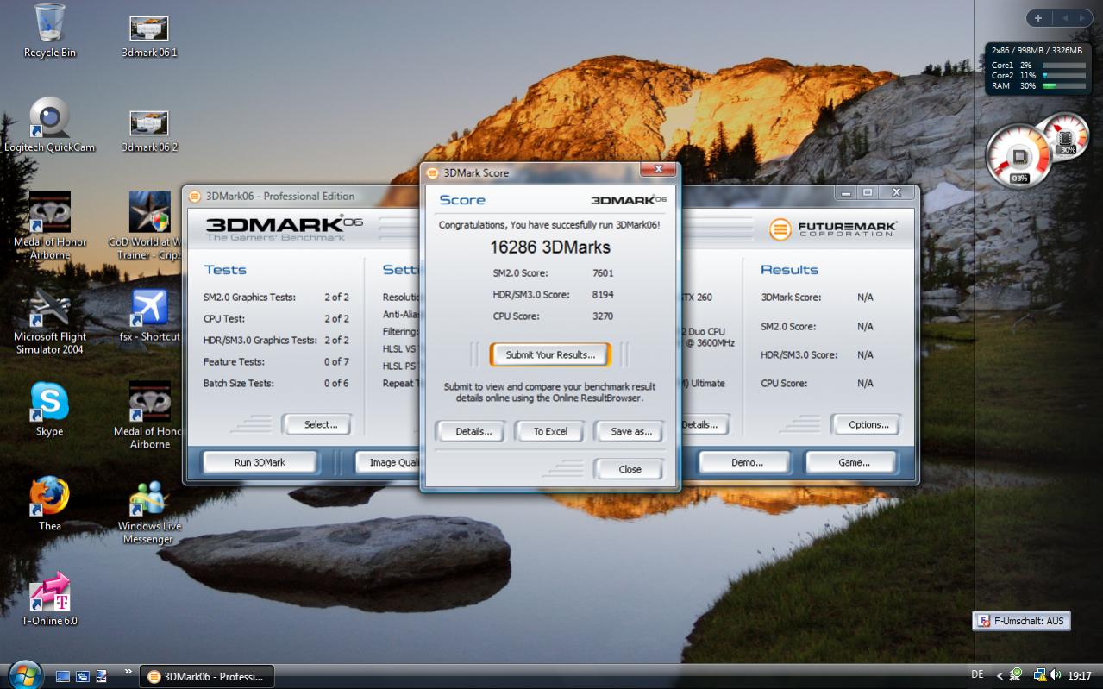Click the Score dialog title bar X
The width and height of the screenshot is (1103, 689).
tap(658, 169)
